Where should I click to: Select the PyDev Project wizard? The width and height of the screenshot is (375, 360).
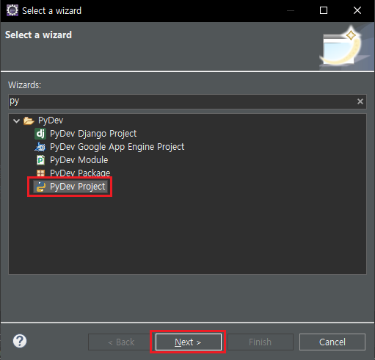click(78, 187)
